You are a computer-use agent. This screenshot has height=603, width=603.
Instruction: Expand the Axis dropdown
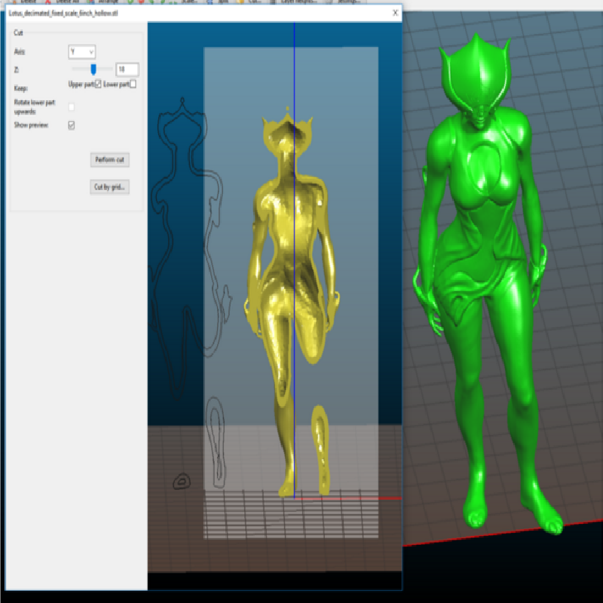coord(81,52)
